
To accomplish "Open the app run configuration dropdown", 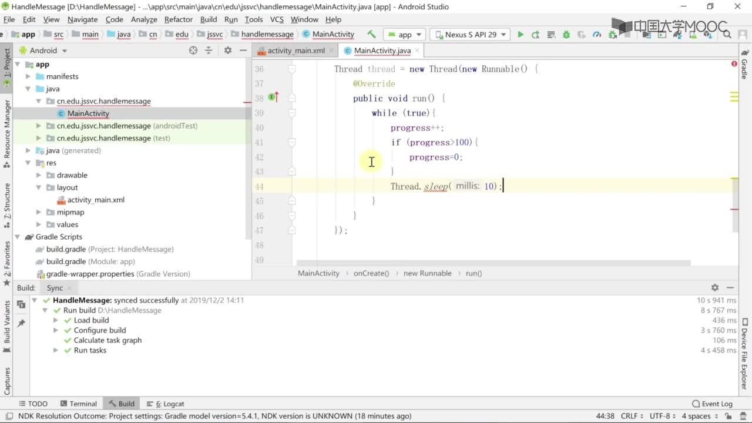I will [x=405, y=35].
